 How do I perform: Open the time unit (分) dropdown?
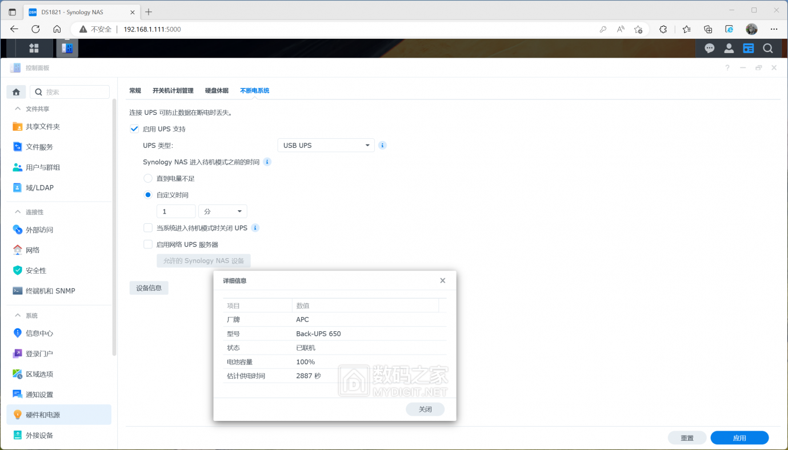point(223,211)
